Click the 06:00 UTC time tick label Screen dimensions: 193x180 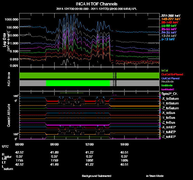[x=55, y=144]
